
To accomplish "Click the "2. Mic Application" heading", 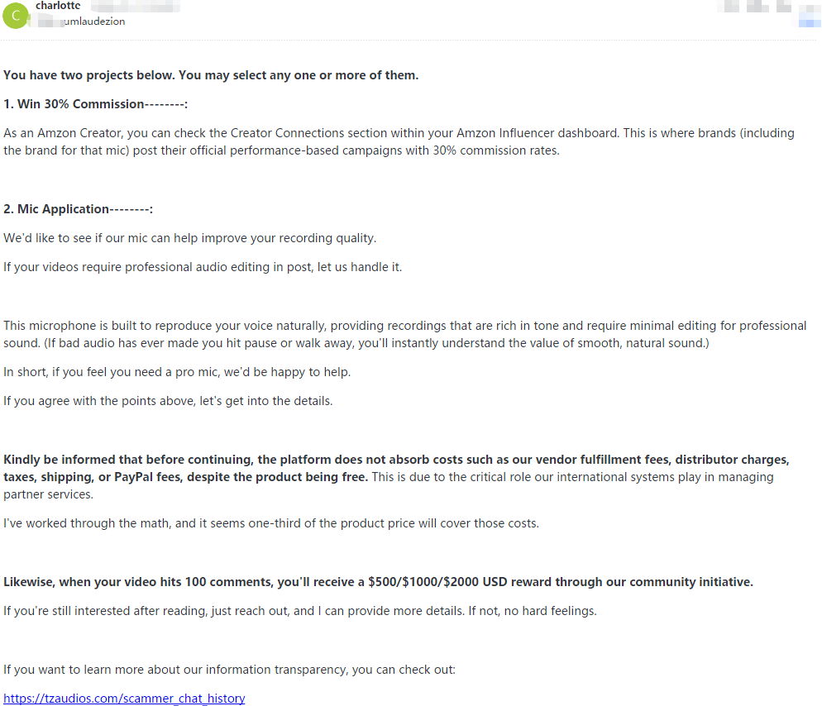I will click(x=78, y=209).
